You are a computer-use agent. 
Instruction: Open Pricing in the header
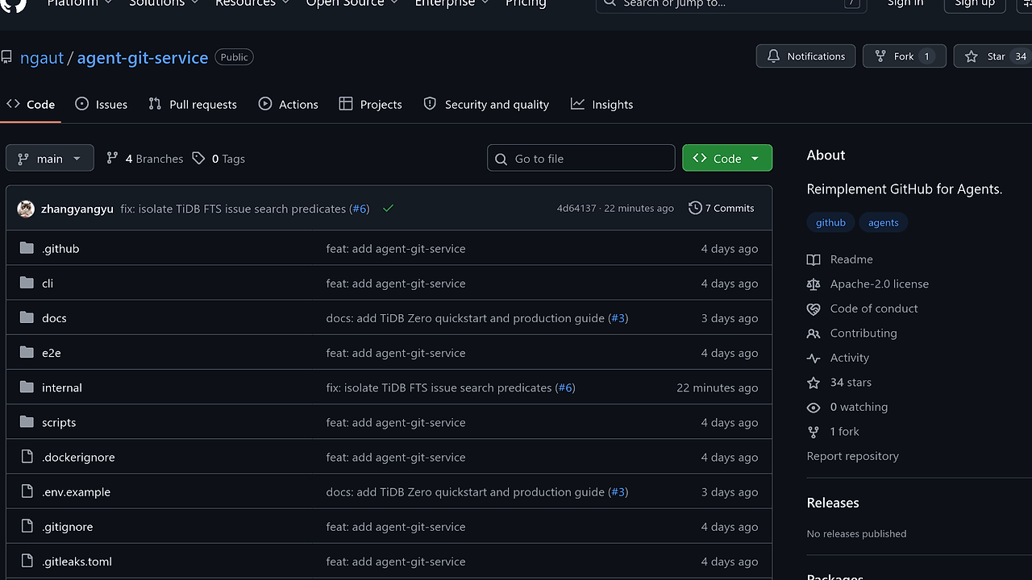click(x=526, y=3)
